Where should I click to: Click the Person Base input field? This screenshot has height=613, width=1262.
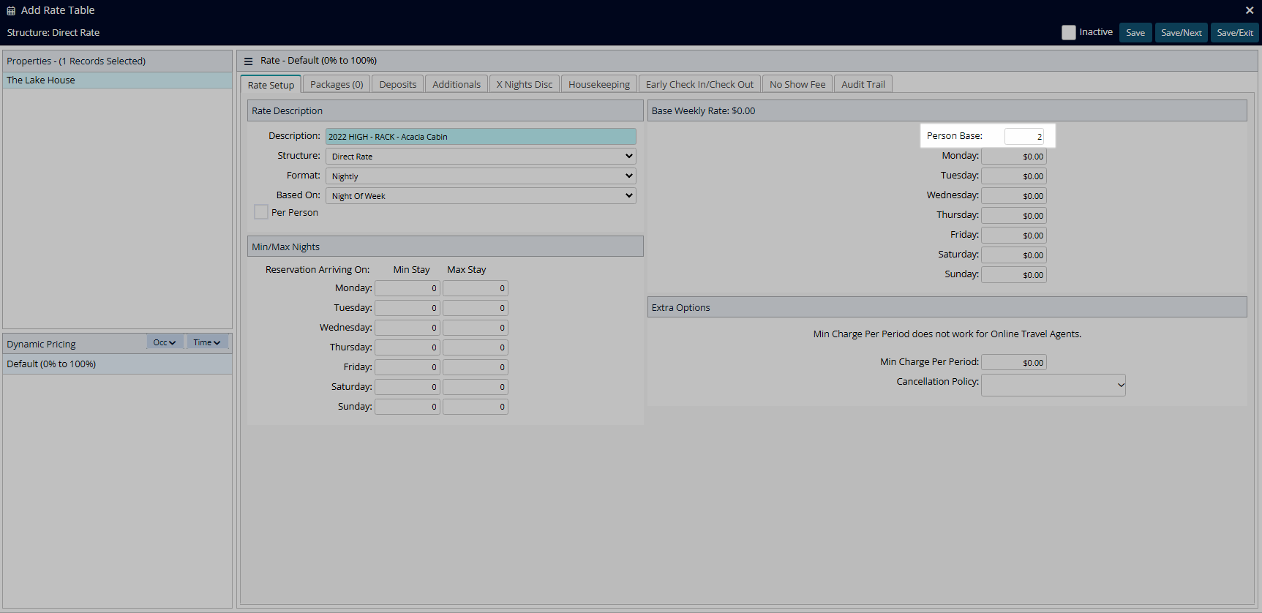point(1024,136)
